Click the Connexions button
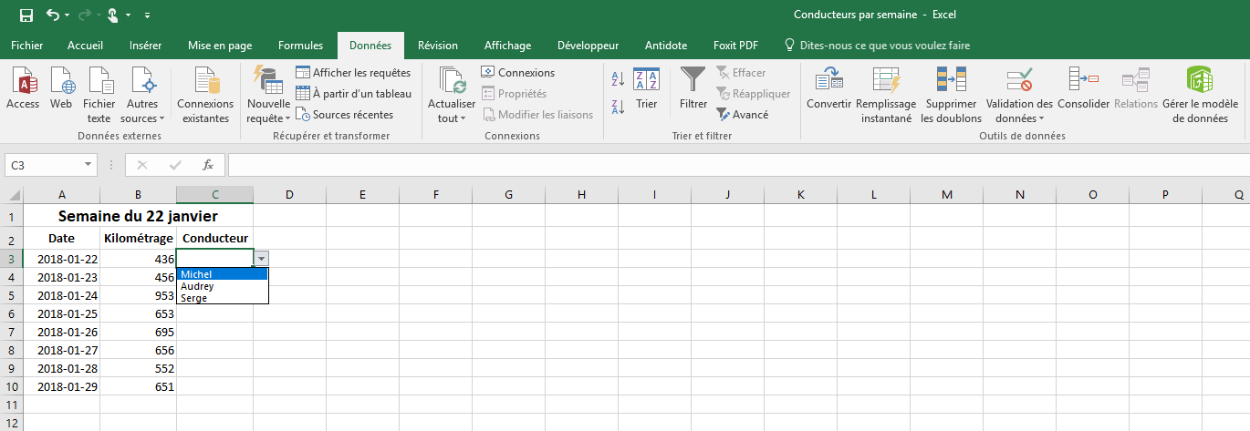The width and height of the screenshot is (1250, 431). tap(518, 73)
